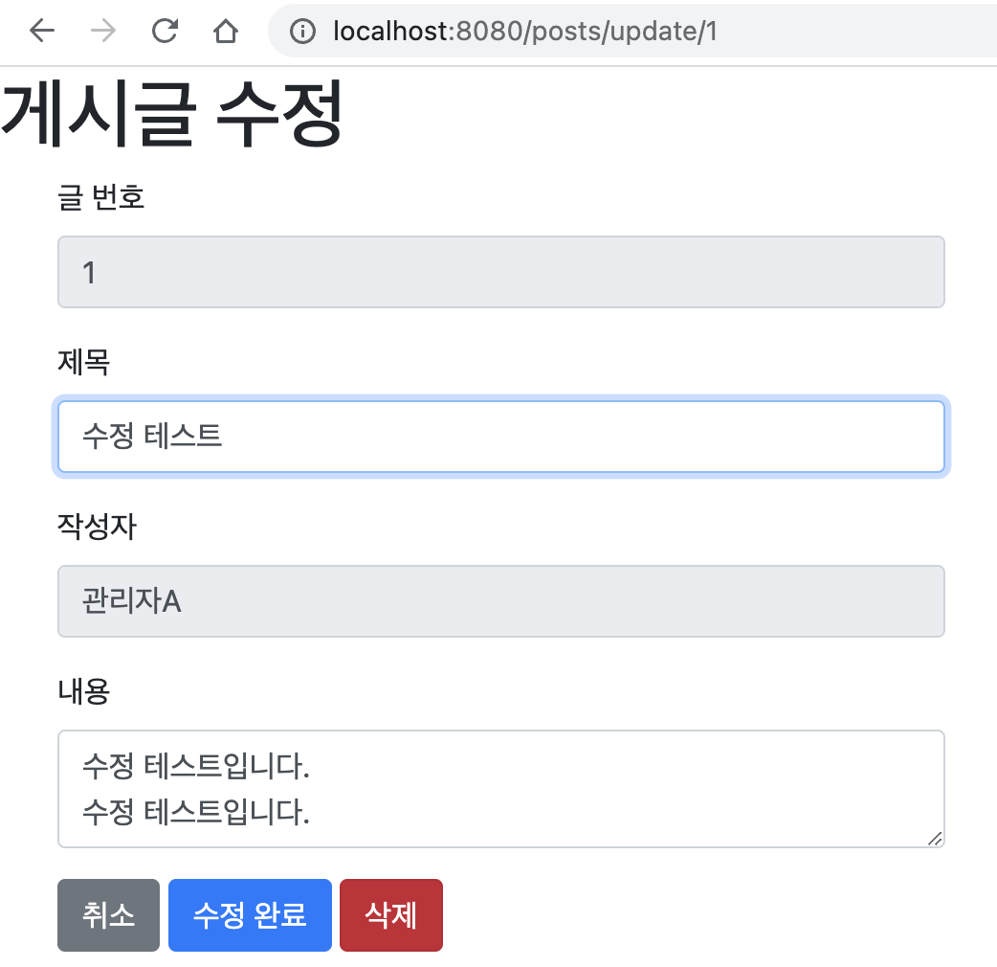Viewport: 997px width, 967px height.
Task: Click the 게시글 수정 page heading
Action: click(172, 115)
